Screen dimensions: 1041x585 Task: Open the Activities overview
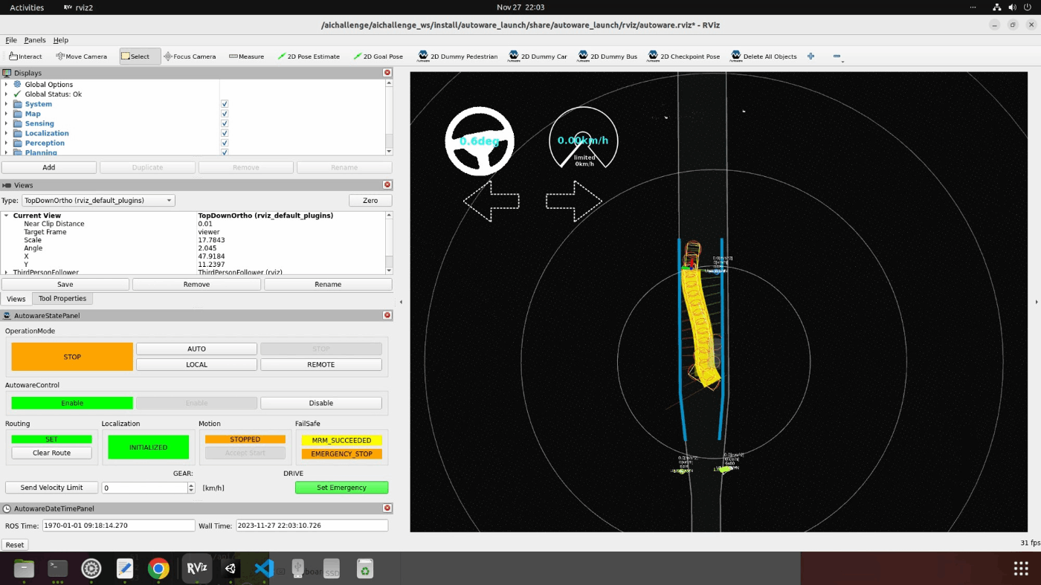(27, 7)
